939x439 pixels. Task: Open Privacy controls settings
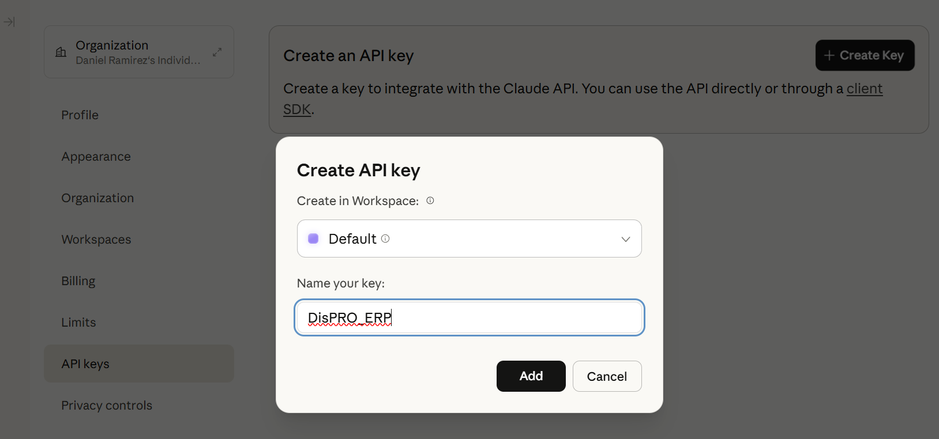pyautogui.click(x=107, y=406)
